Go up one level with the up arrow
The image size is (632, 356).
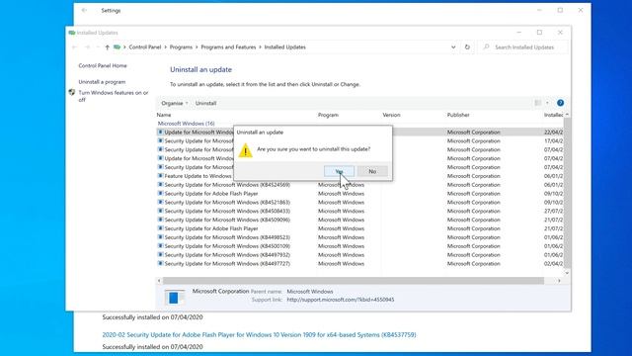[108, 47]
